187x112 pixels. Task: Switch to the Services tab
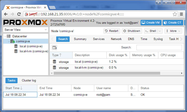point(99,39)
